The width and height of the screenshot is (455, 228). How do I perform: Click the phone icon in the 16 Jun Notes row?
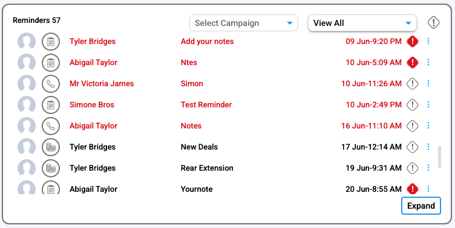tap(51, 126)
